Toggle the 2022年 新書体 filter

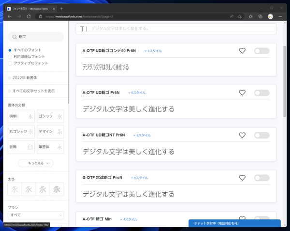tap(9, 78)
